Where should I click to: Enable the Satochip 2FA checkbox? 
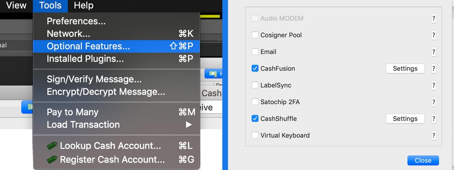click(x=255, y=102)
